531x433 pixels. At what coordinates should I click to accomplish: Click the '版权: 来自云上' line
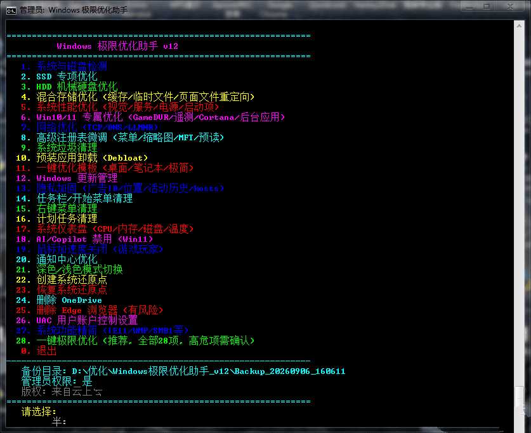(x=62, y=392)
